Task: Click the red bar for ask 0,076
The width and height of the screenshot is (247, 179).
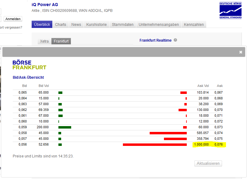Action: coord(155,145)
